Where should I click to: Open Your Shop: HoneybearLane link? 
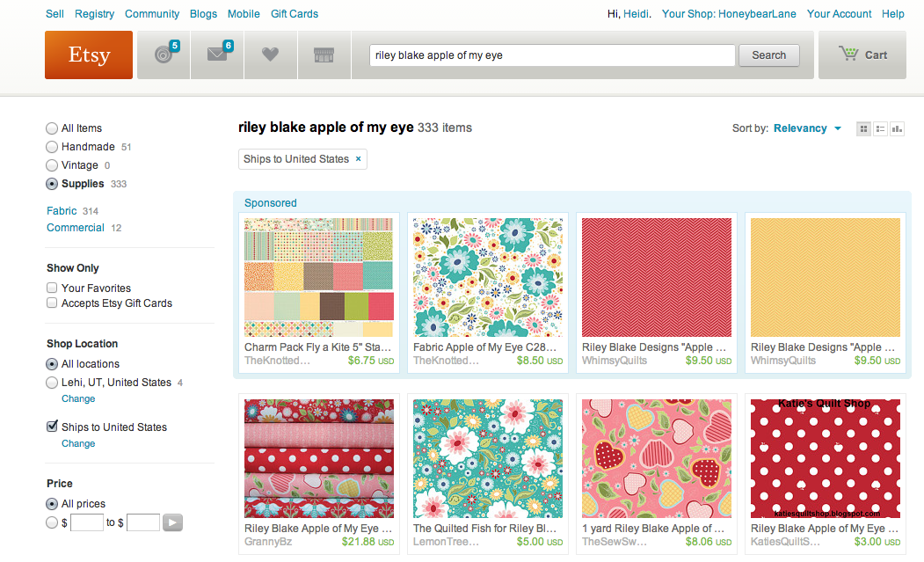[728, 13]
